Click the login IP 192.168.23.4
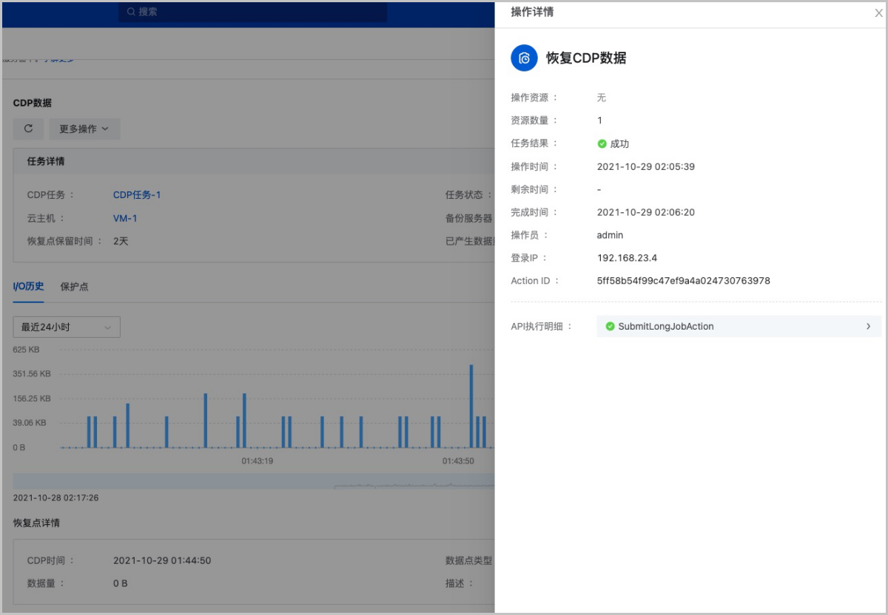 pyautogui.click(x=627, y=258)
